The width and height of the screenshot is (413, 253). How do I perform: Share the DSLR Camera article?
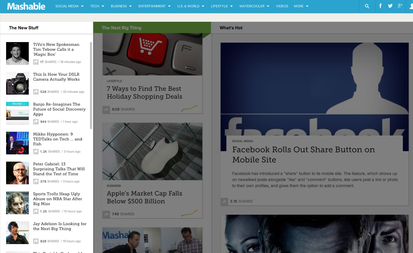coord(36,92)
